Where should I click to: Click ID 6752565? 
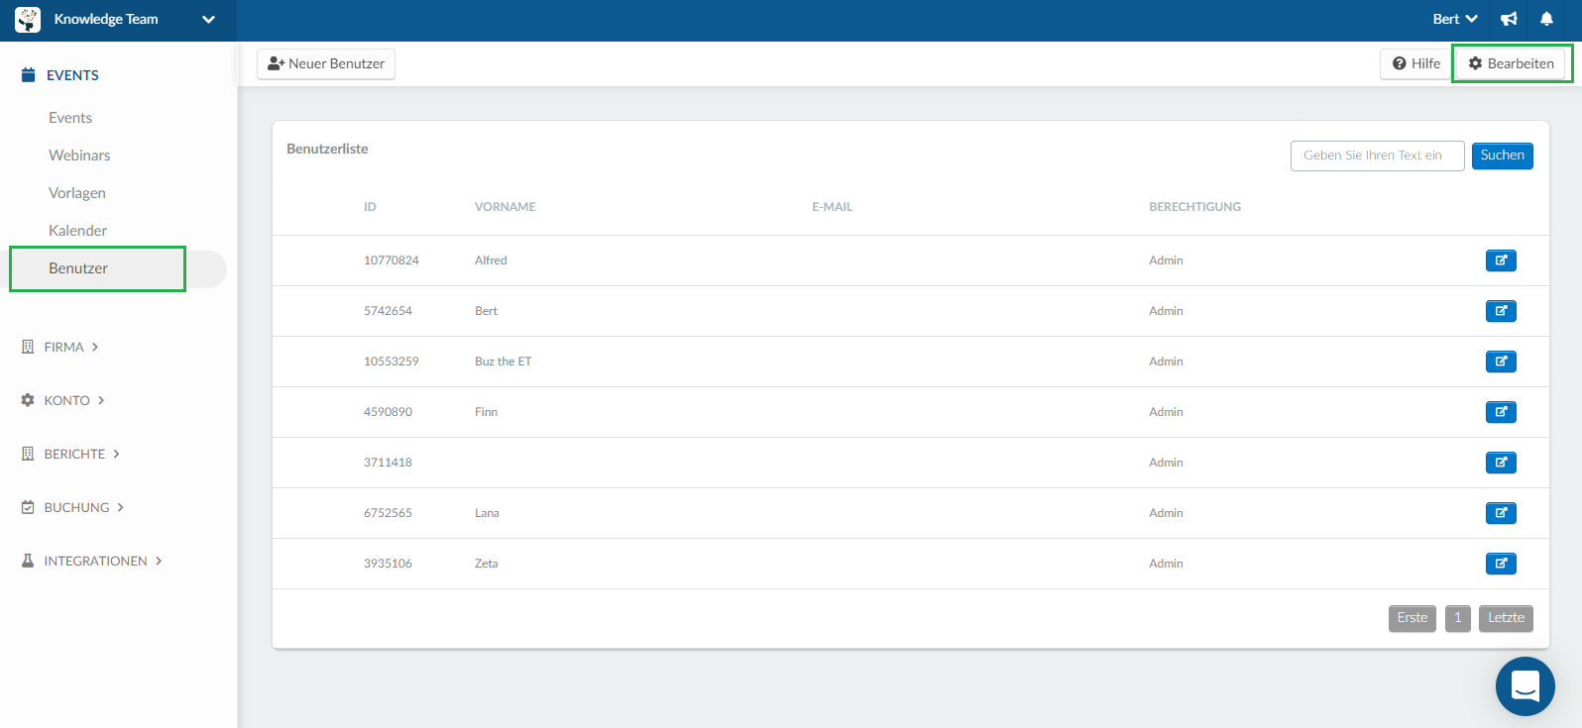click(x=388, y=513)
